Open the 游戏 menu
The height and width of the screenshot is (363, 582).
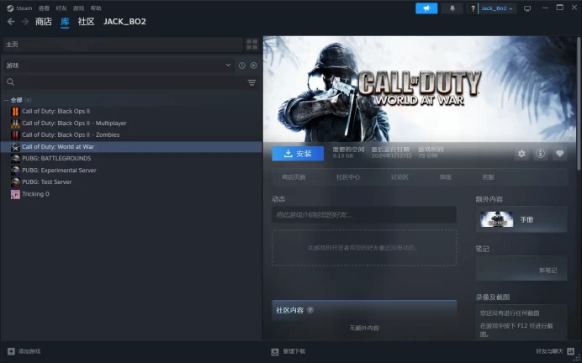point(78,8)
